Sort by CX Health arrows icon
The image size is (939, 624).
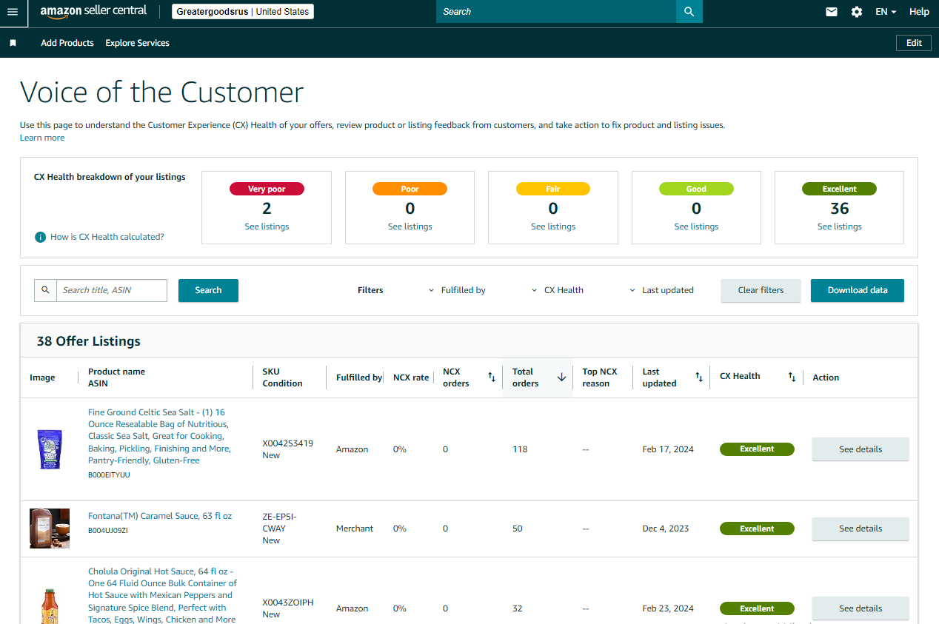(x=792, y=378)
